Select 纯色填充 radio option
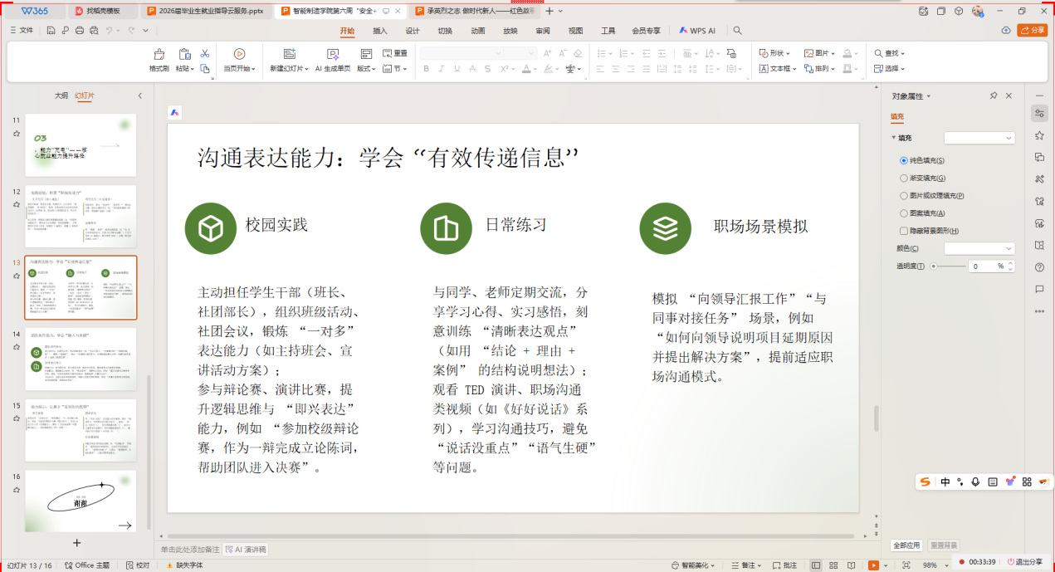 click(x=904, y=160)
